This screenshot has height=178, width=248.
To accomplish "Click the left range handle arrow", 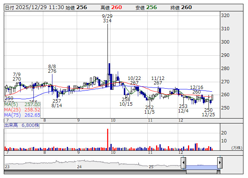I will pos(183,163).
